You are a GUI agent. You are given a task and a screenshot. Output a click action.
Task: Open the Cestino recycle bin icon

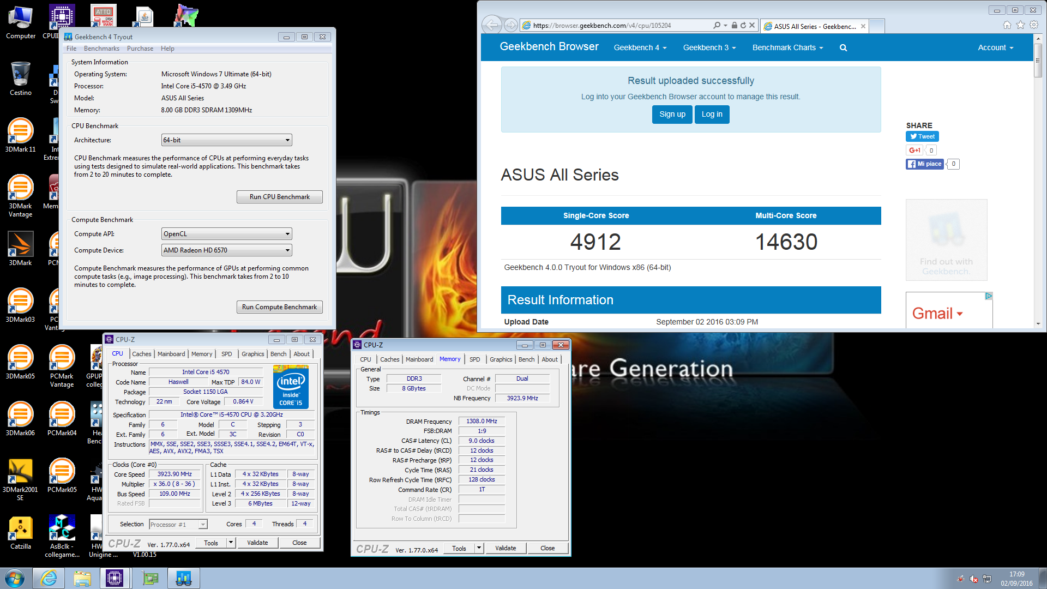(x=21, y=79)
